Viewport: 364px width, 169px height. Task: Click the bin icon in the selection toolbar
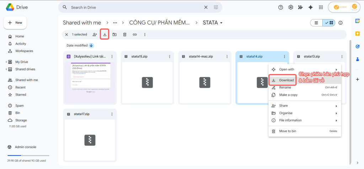pos(125,35)
